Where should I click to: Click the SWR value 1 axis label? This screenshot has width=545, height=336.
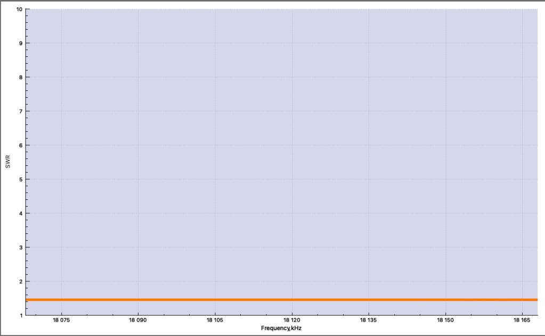click(21, 315)
